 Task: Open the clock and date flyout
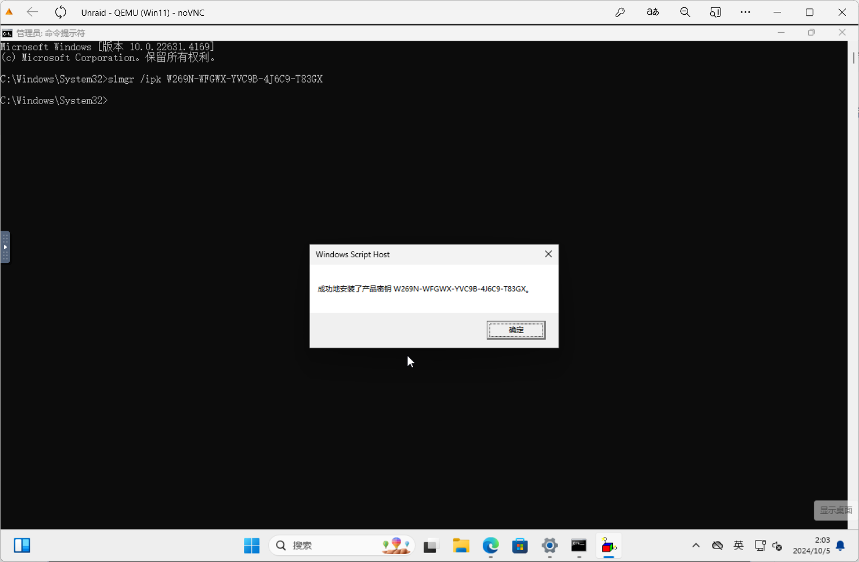point(811,546)
